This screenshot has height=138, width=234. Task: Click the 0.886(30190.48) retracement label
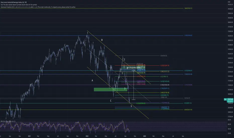165,93
